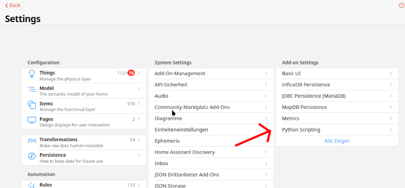Click the Alle Zeigen link
Image resolution: width=405 pixels, height=188 pixels.
coord(337,141)
